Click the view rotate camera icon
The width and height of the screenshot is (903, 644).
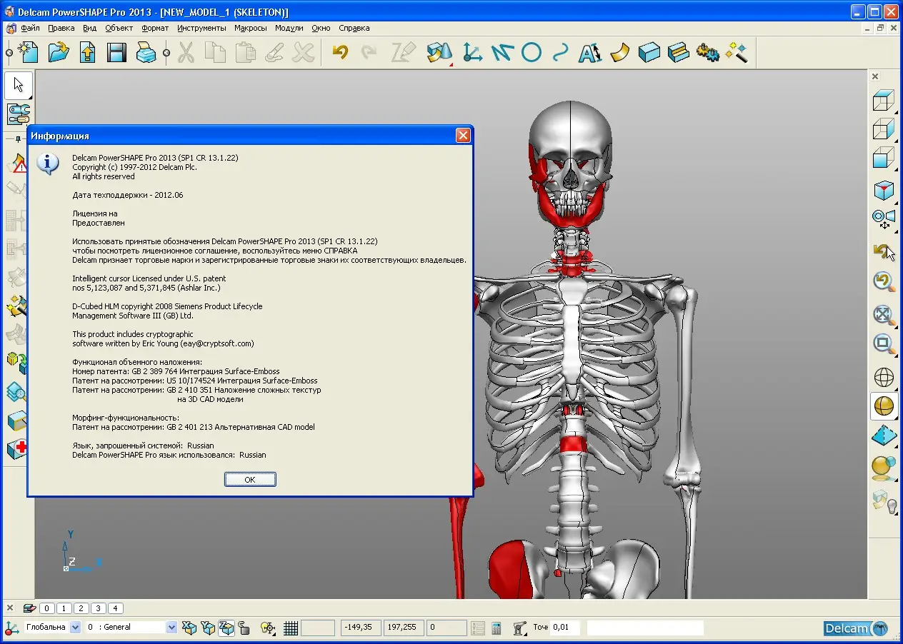point(884,218)
